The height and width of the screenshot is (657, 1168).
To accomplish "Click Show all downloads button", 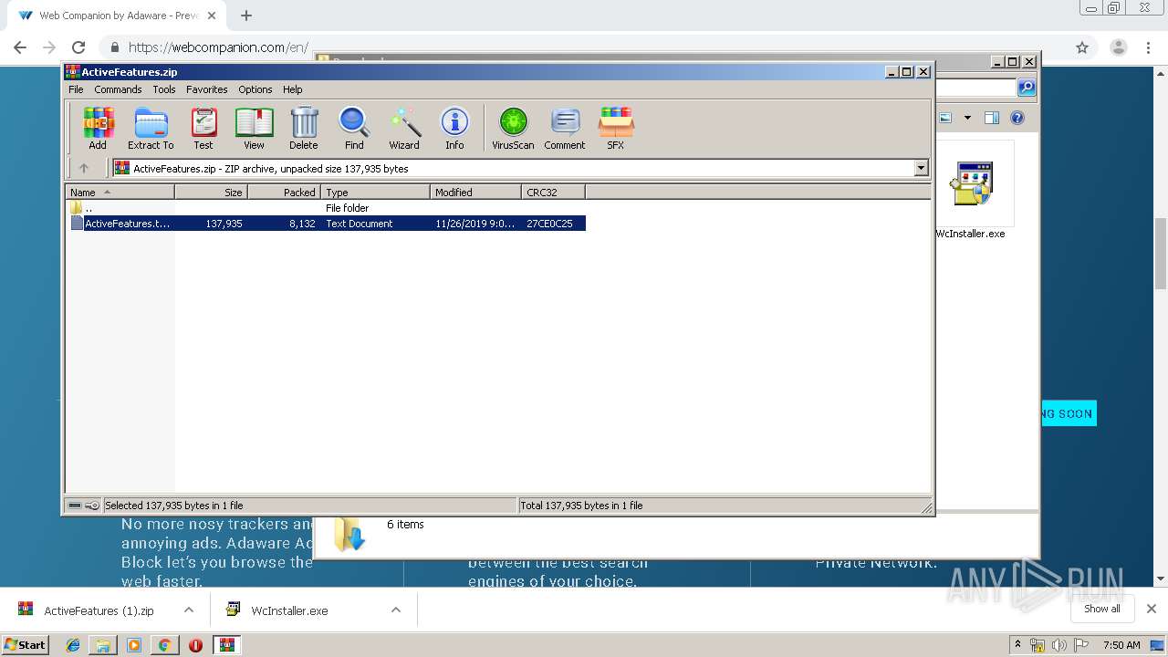I will (x=1102, y=609).
